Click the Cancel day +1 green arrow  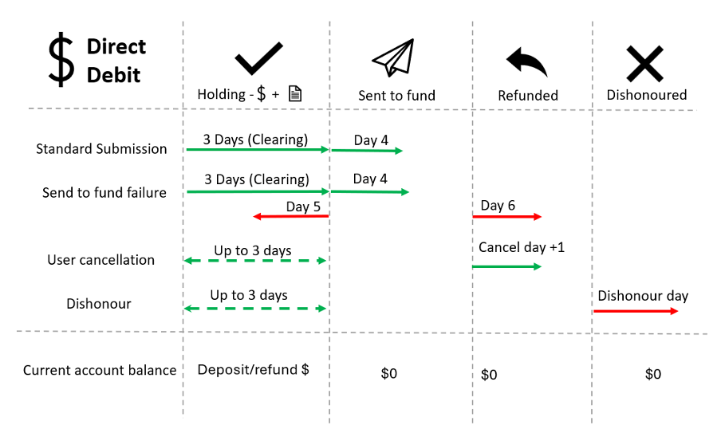point(506,266)
